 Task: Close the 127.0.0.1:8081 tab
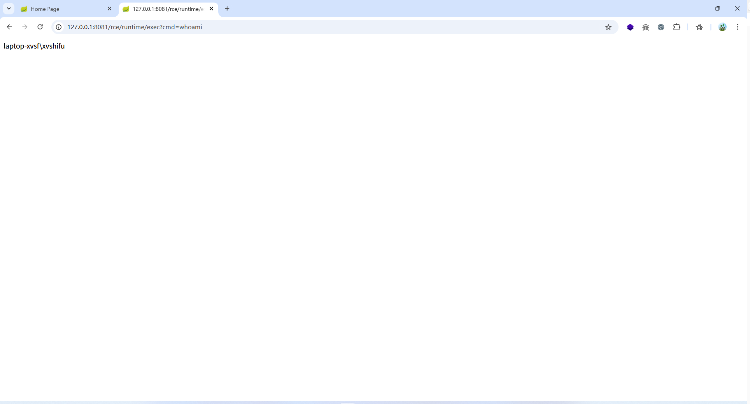click(x=211, y=9)
